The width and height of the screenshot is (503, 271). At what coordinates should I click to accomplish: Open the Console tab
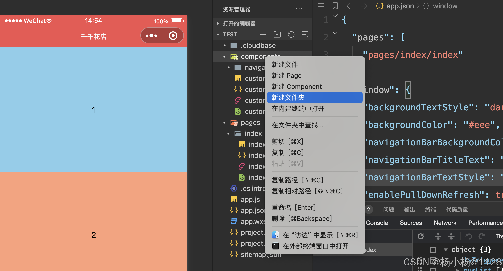pos(377,223)
